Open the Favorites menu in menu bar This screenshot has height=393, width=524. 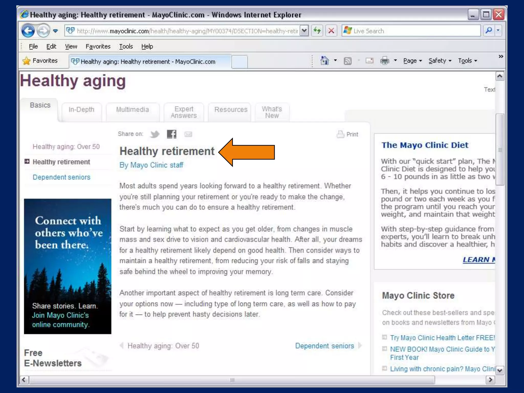(98, 47)
